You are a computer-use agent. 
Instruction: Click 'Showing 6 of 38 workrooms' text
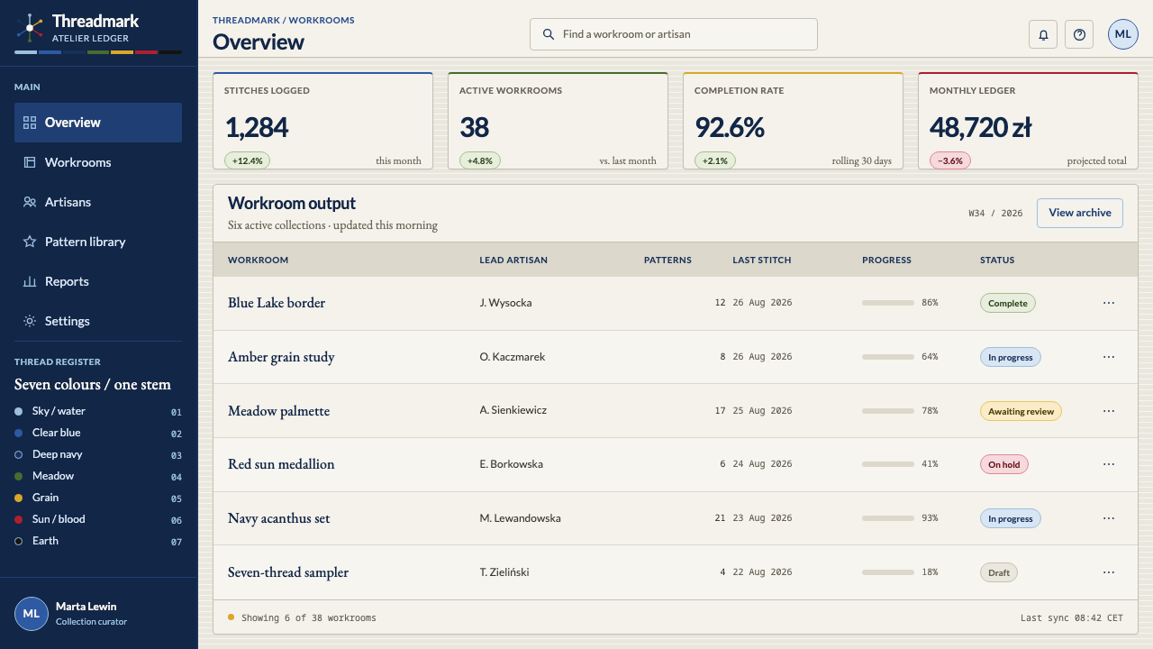click(309, 618)
